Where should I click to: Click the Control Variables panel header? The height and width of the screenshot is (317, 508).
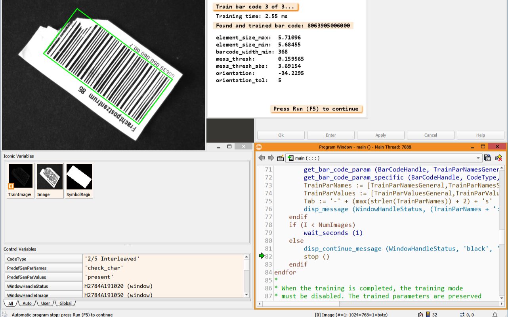[x=20, y=249]
